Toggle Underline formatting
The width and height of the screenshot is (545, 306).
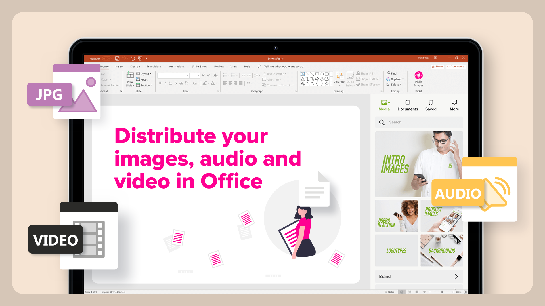[171, 83]
